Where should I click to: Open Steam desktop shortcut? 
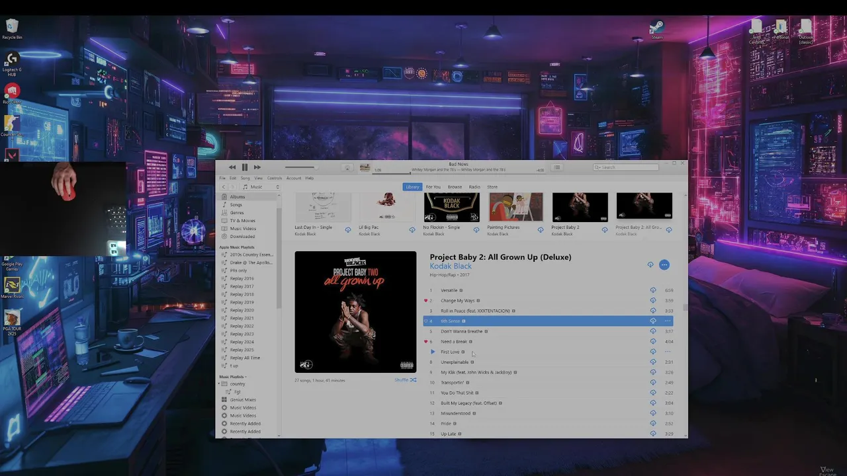click(x=656, y=29)
